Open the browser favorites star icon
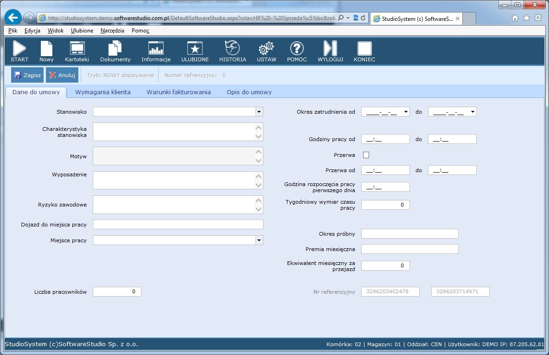The height and width of the screenshot is (355, 549). point(526,18)
